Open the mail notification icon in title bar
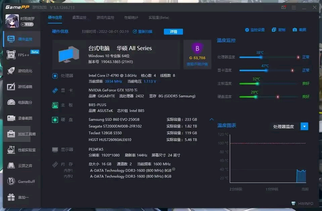Screen dimensions: 322x211 (284, 7)
